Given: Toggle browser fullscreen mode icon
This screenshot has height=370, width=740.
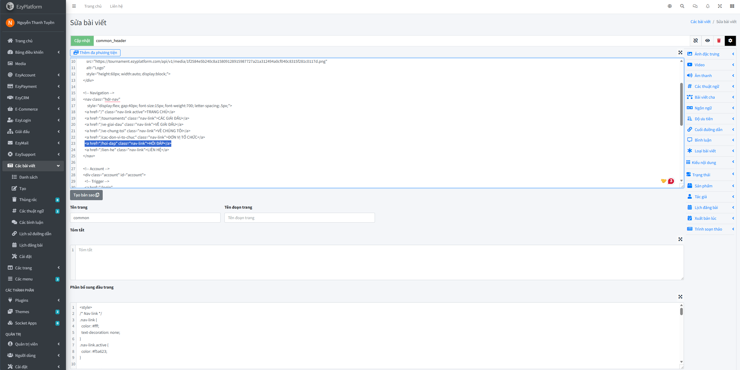Looking at the screenshot, I should [720, 6].
